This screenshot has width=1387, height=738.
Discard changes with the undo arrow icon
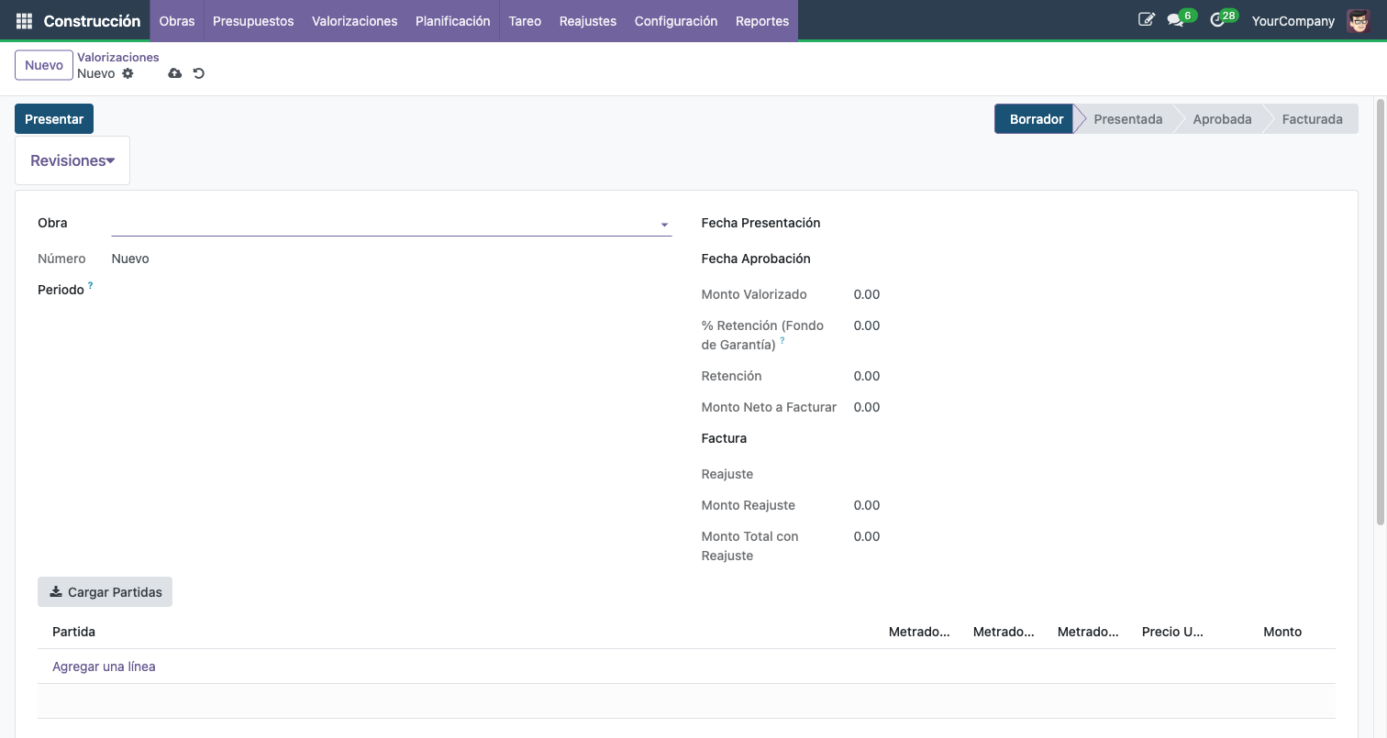click(199, 73)
